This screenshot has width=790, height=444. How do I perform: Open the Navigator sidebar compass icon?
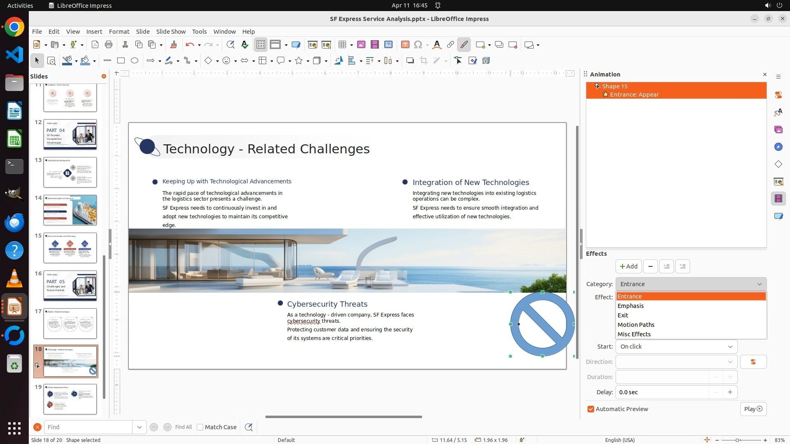(778, 147)
